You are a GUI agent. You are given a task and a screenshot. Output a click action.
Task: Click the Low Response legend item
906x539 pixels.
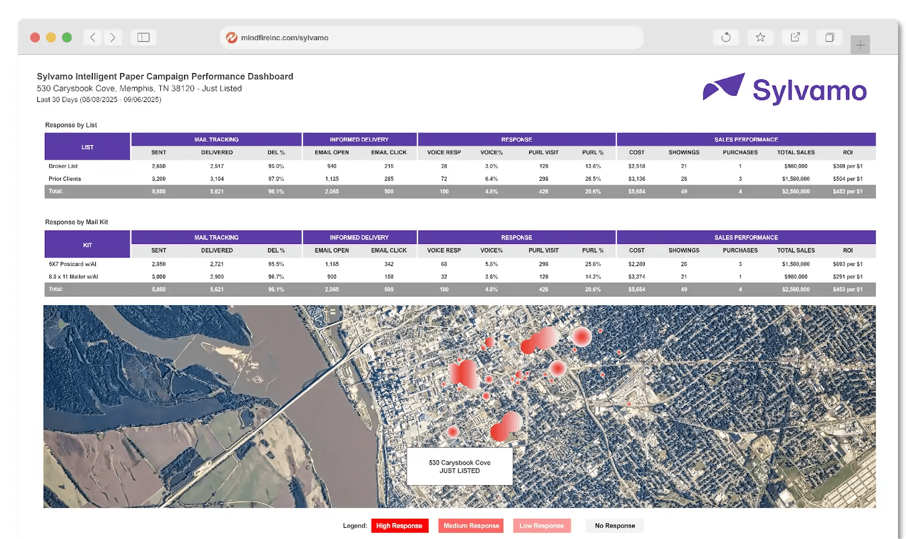pyautogui.click(x=541, y=525)
